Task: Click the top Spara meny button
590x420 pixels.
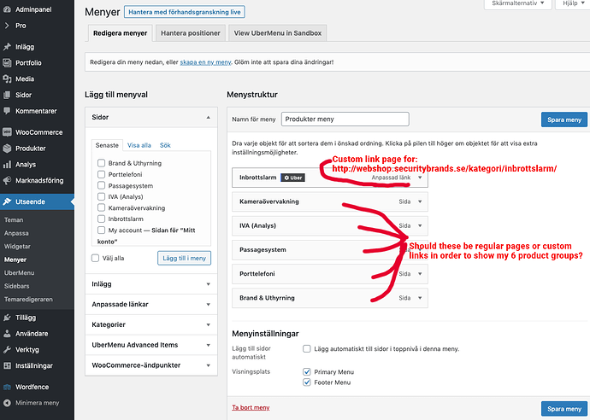Action: coord(563,120)
